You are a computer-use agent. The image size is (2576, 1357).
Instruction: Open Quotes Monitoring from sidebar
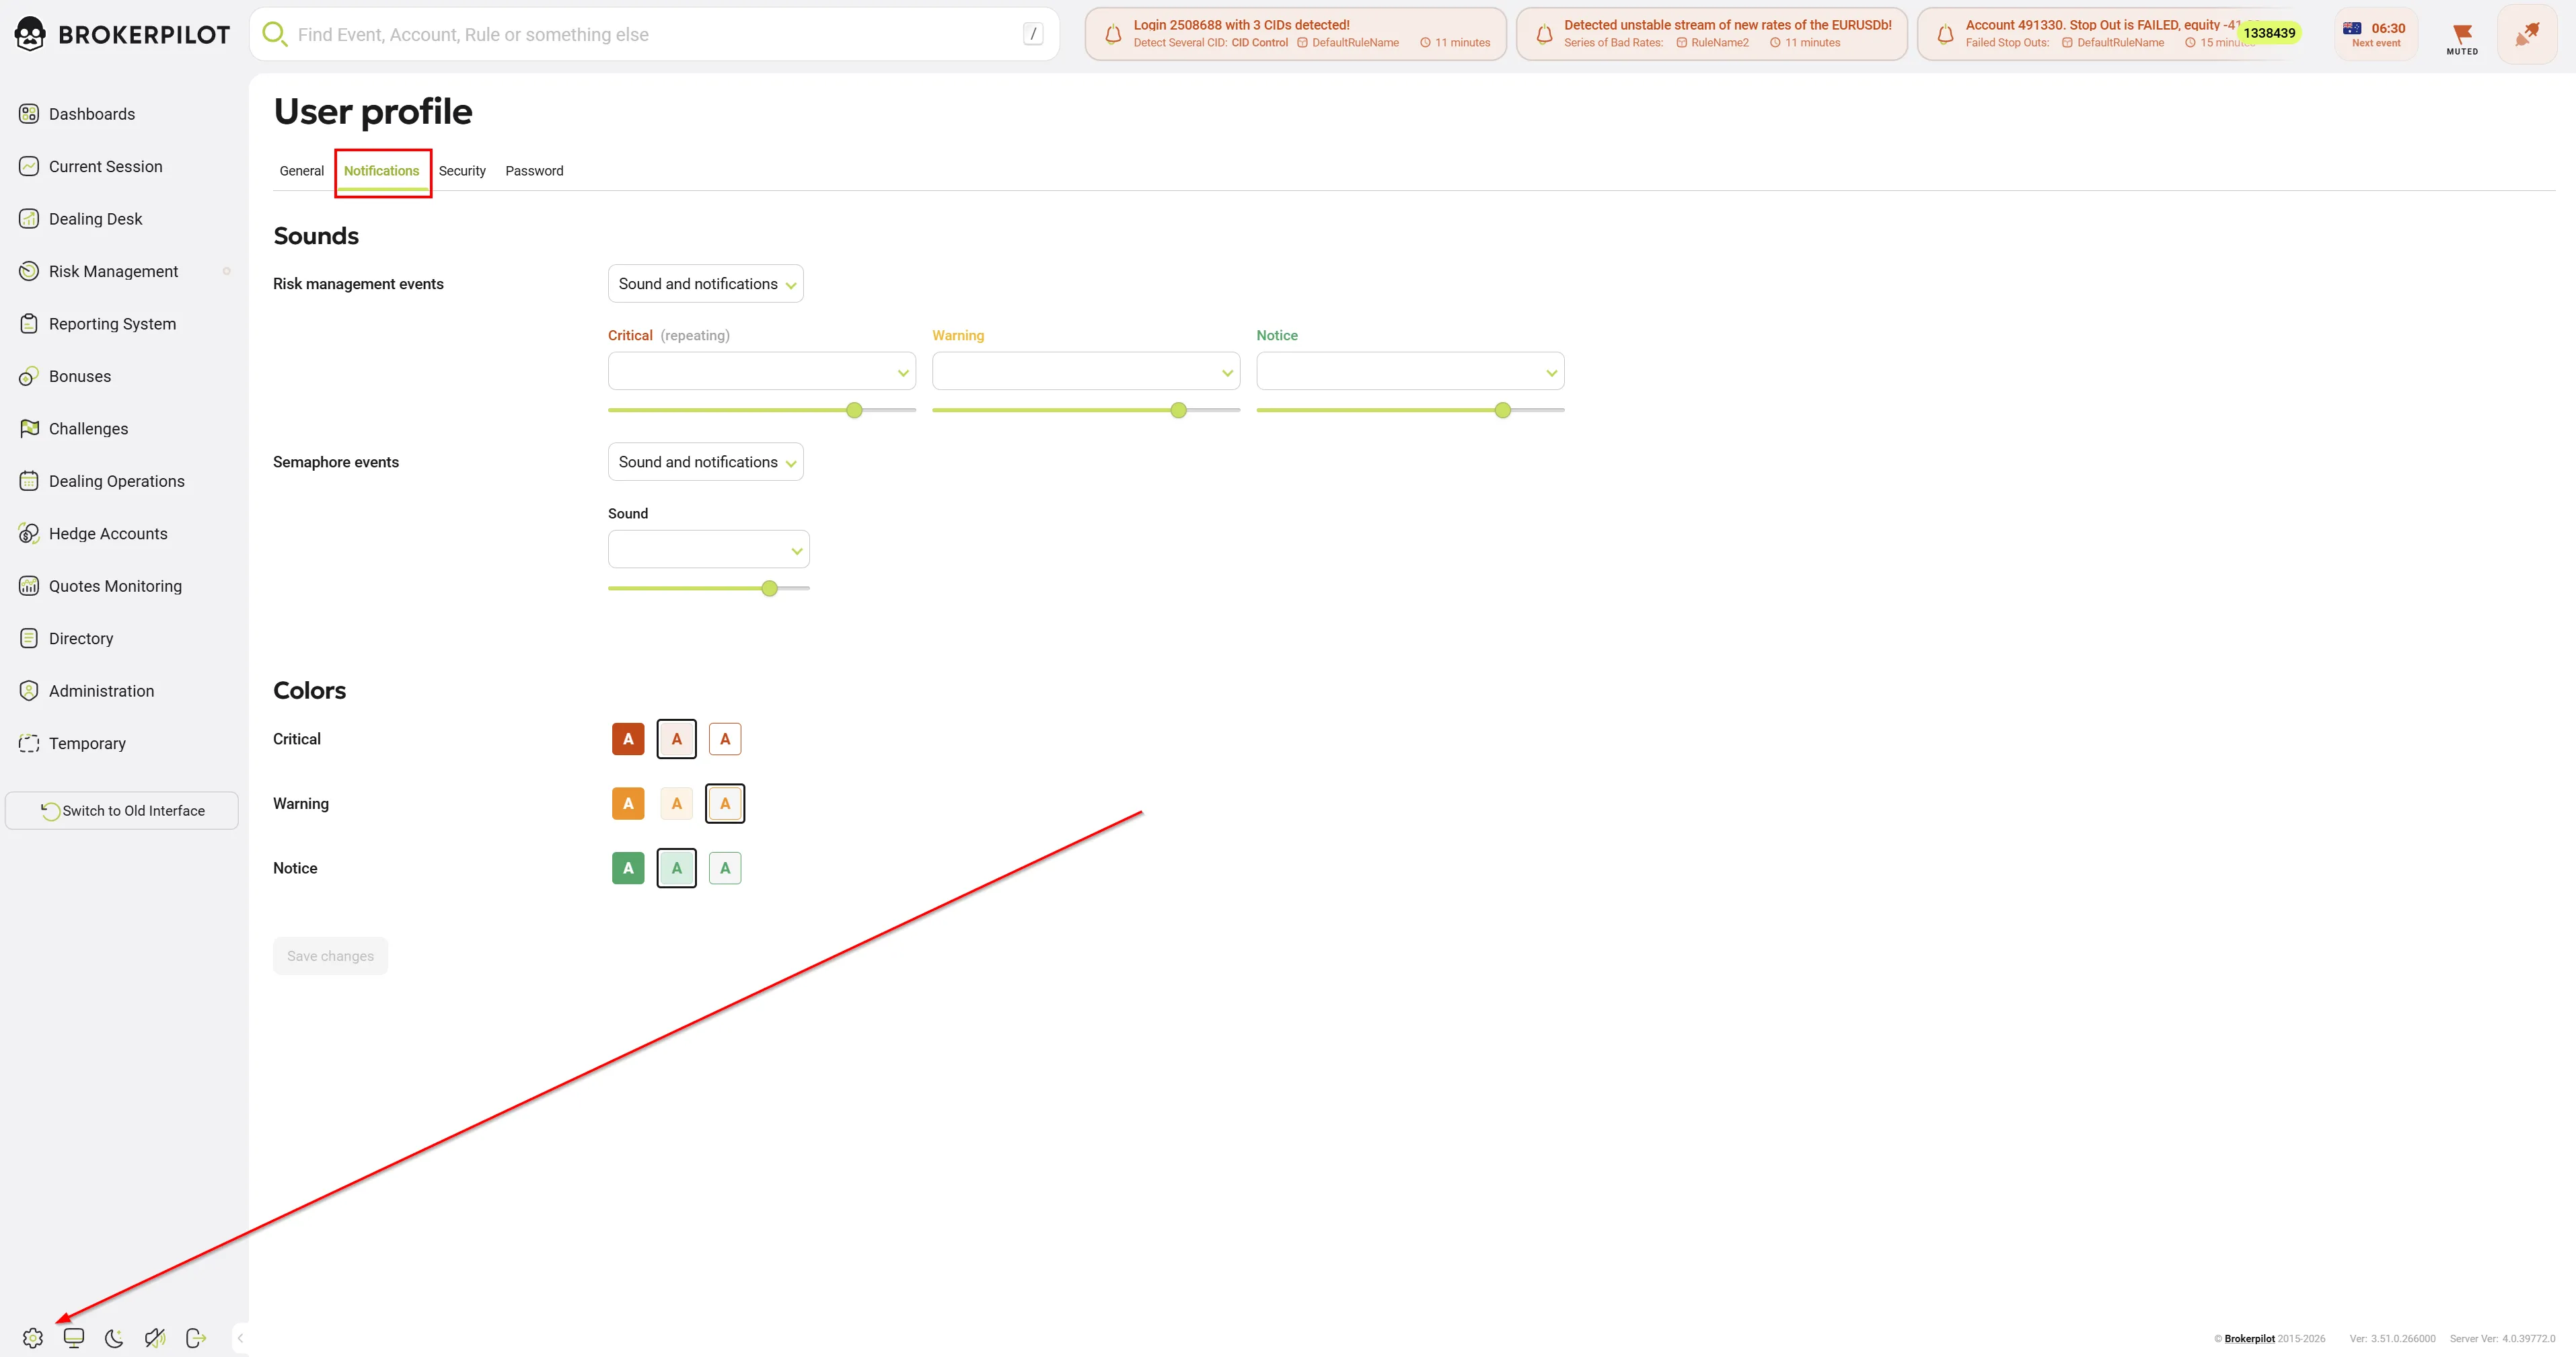click(x=115, y=586)
